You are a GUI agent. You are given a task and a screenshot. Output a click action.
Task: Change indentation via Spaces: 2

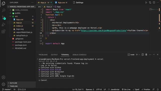[x=90, y=89]
